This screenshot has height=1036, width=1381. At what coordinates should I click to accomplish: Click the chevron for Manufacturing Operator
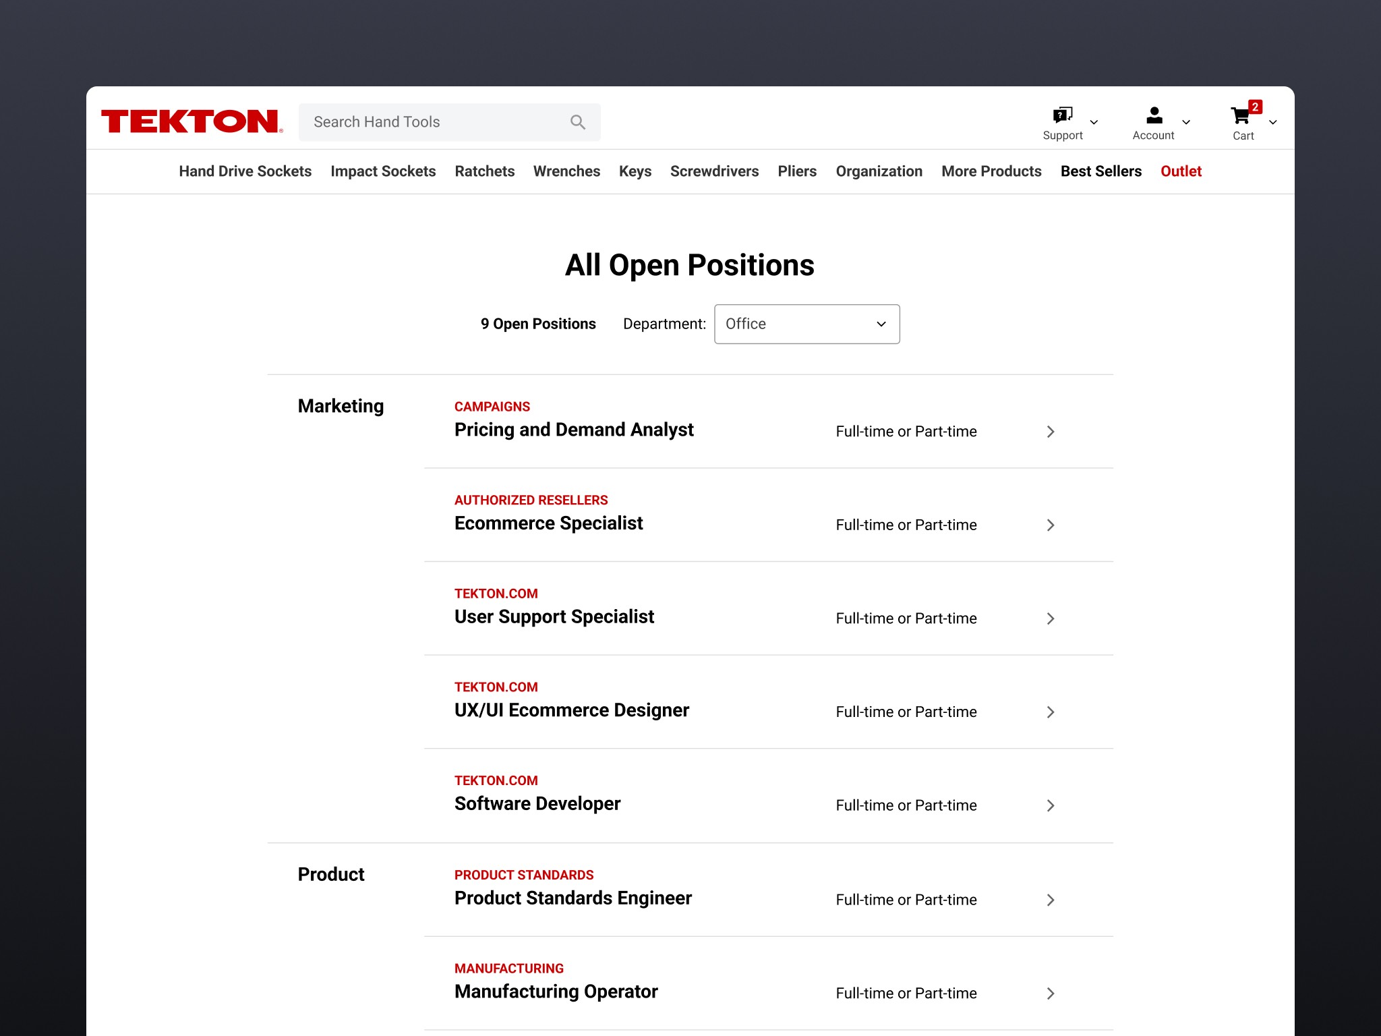click(1051, 994)
